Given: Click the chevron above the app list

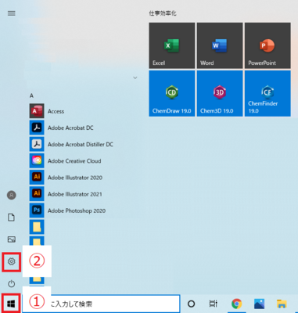Looking at the screenshot, I should (x=135, y=77).
